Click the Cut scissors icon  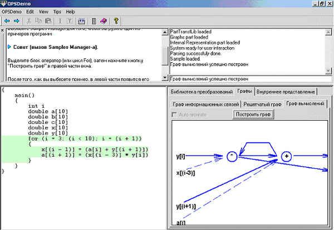click(28, 21)
